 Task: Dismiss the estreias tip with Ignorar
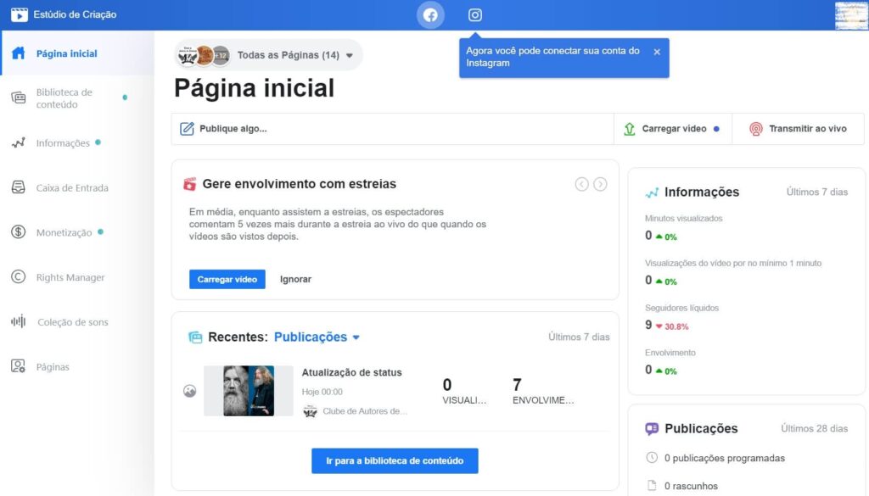coord(294,278)
